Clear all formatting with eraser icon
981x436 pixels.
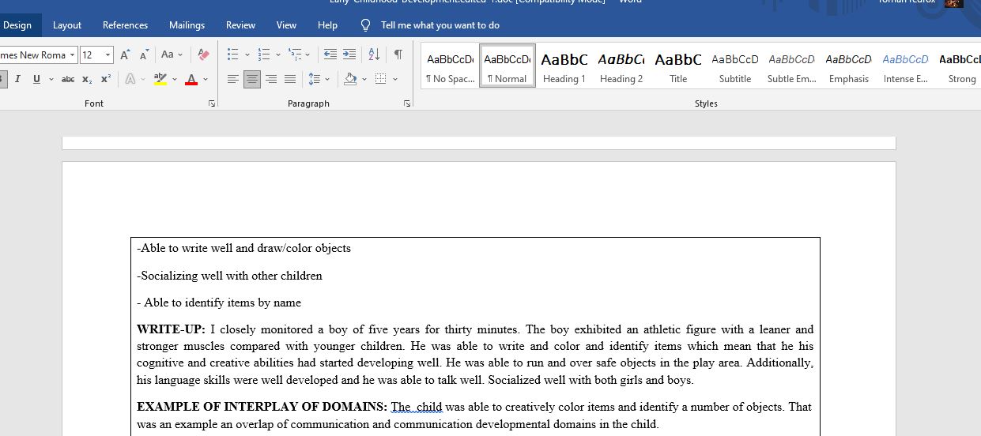[x=203, y=55]
